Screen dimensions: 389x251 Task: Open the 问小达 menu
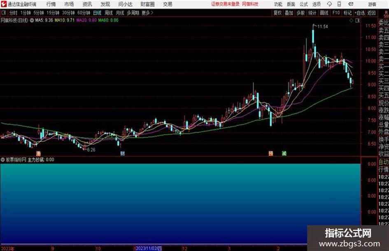[x=125, y=4]
